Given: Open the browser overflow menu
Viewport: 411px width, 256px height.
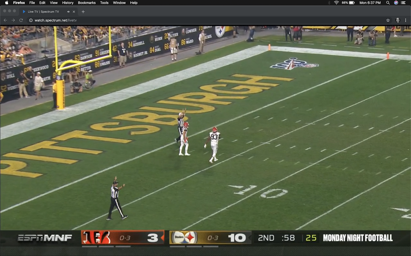Looking at the screenshot, I should 405,20.
